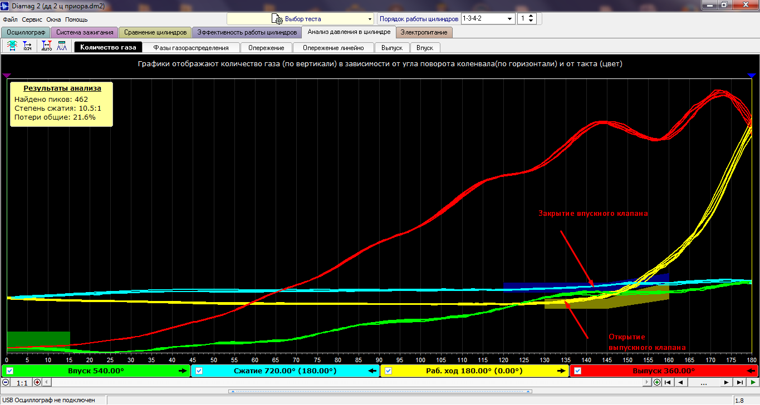Viewport: 760px width, 405px height.
Task: Increase the cylinder number spinner
Action: click(531, 16)
